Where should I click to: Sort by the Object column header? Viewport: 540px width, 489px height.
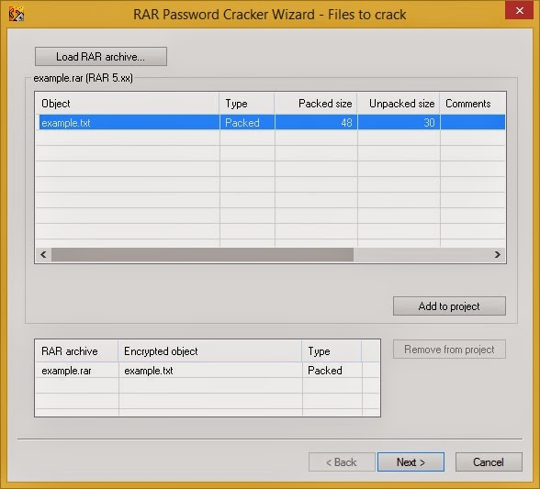(128, 104)
